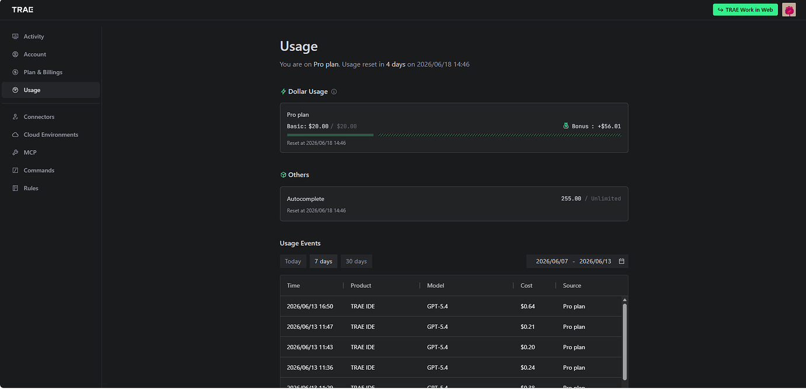Open Rules via its sidebar icon
Screen dimensions: 806x389
[x=15, y=188]
